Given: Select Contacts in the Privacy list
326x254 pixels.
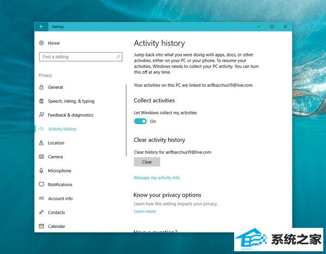Looking at the screenshot, I should pyautogui.click(x=56, y=213).
